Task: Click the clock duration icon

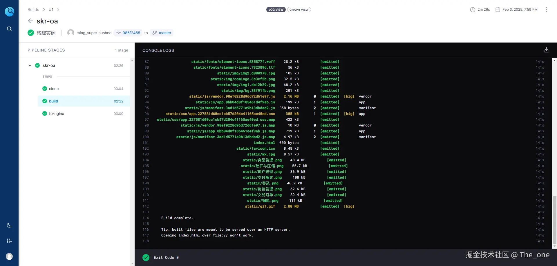Action: [473, 10]
